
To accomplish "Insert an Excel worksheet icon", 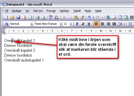I will pyautogui.click(x=126, y=17).
